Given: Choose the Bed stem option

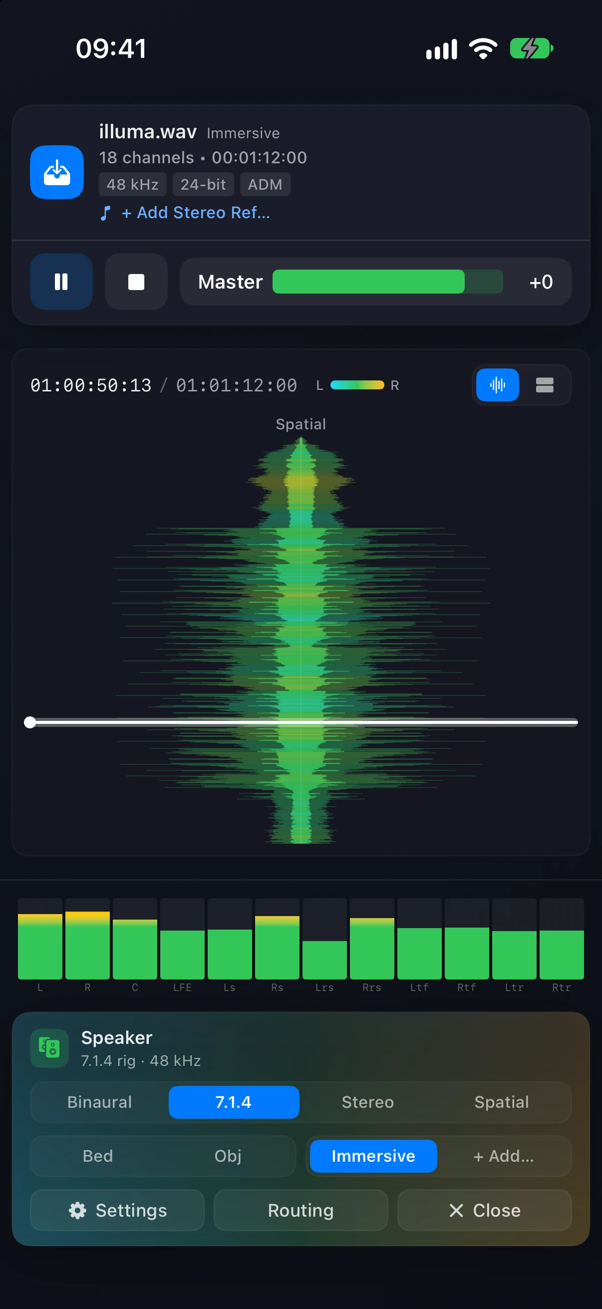Looking at the screenshot, I should coord(97,1156).
